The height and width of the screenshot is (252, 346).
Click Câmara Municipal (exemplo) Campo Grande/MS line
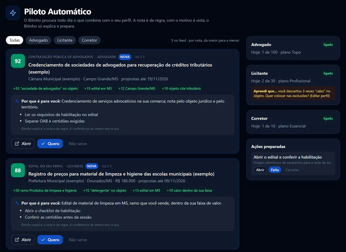click(x=98, y=79)
